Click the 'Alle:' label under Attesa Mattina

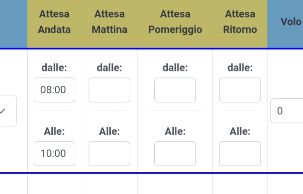[109, 132]
